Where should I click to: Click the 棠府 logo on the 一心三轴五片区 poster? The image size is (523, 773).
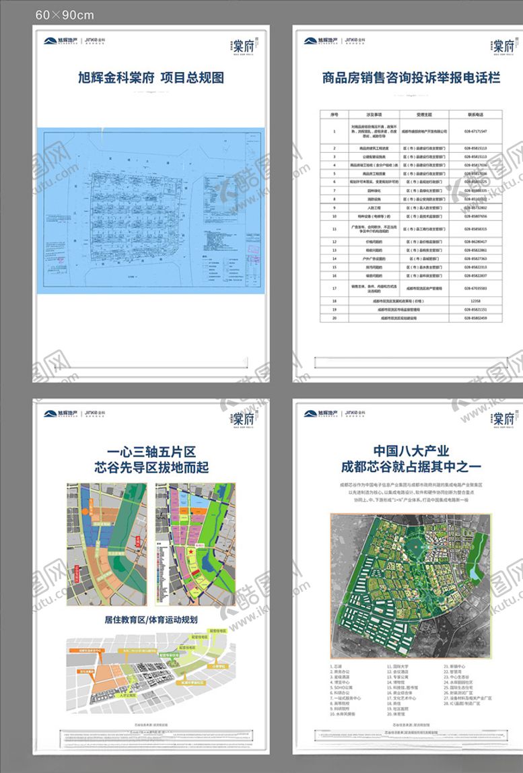[244, 419]
